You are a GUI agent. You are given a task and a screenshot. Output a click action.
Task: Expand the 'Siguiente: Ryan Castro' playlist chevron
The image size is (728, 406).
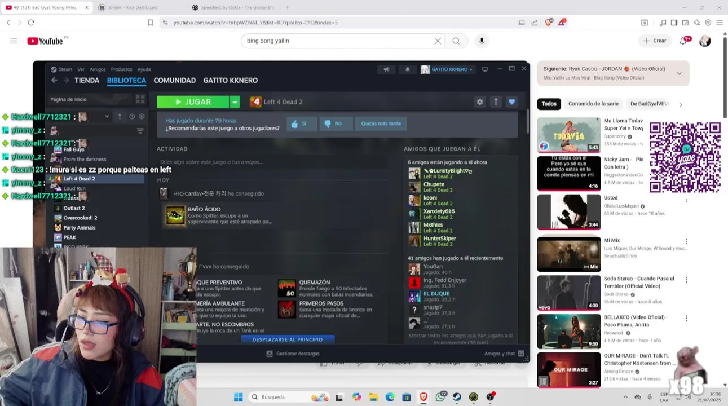[679, 73]
